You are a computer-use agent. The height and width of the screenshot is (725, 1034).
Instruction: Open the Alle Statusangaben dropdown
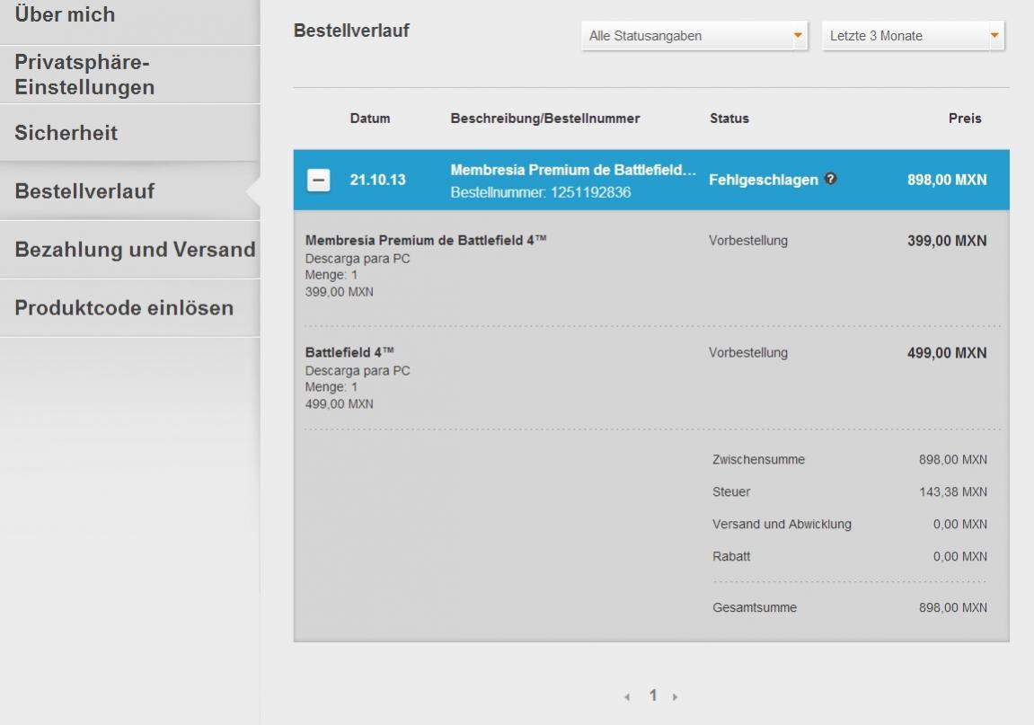[x=694, y=36]
